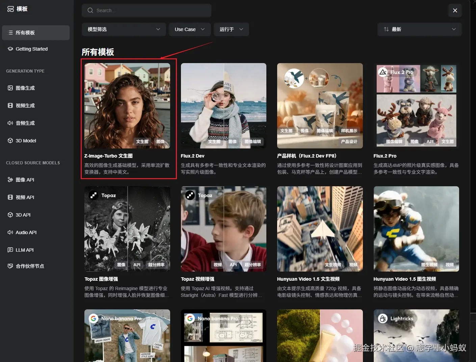Screen dimensions: 476x362
Task: Open the 模型筛选 dropdown
Action: 124,29
